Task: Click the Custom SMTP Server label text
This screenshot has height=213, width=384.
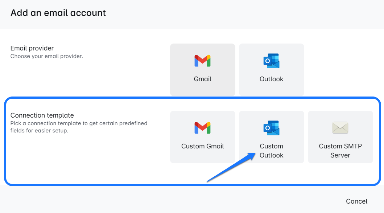Action: coord(340,151)
